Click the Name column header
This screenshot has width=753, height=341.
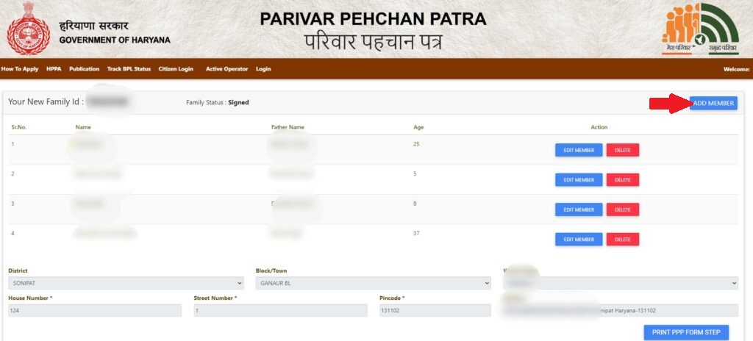click(x=83, y=127)
